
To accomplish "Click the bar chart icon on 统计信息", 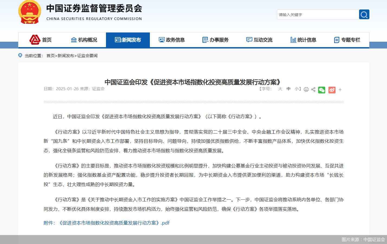I will [293, 40].
